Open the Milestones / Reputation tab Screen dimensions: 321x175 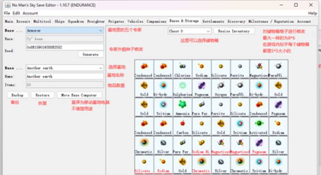(271, 21)
